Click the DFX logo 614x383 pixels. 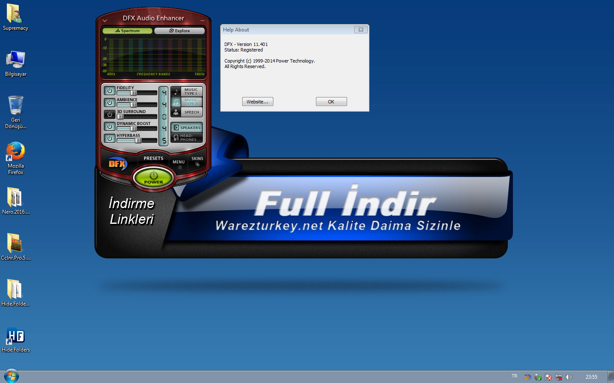(117, 163)
